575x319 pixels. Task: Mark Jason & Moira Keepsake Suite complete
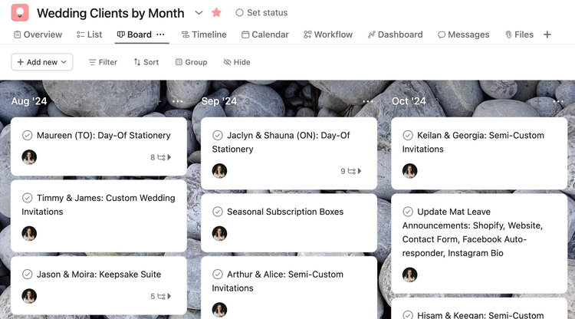coord(27,275)
